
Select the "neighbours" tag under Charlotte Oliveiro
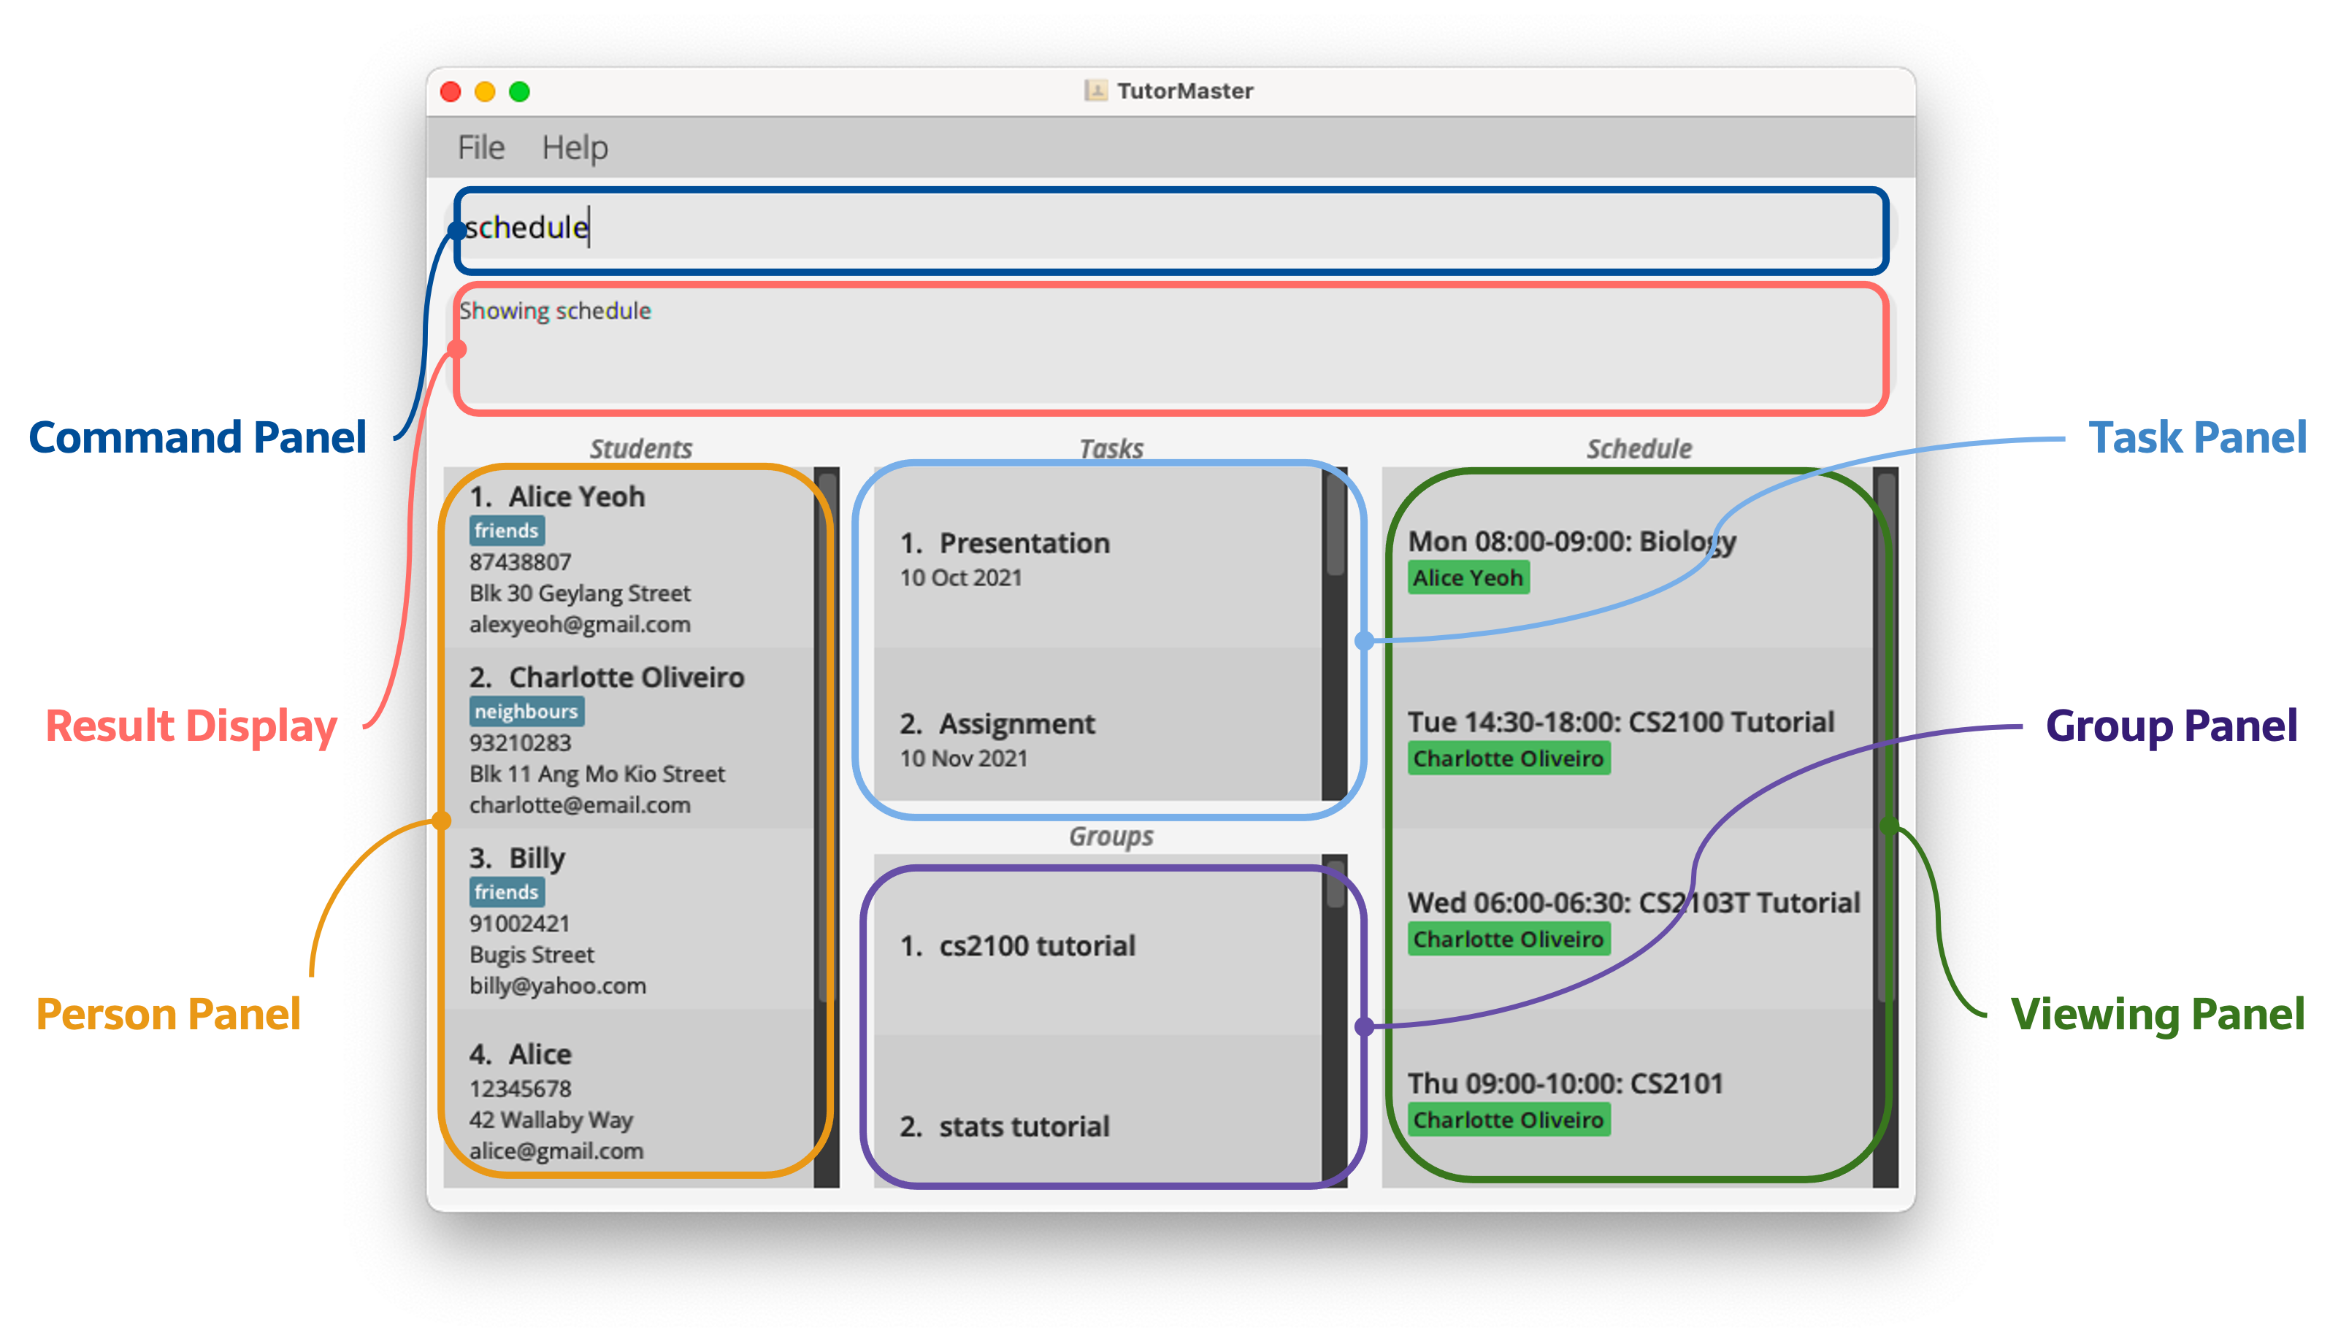(x=527, y=710)
